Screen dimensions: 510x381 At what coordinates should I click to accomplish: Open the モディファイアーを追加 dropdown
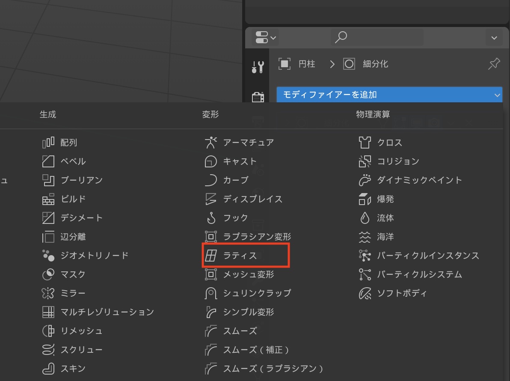pos(389,95)
